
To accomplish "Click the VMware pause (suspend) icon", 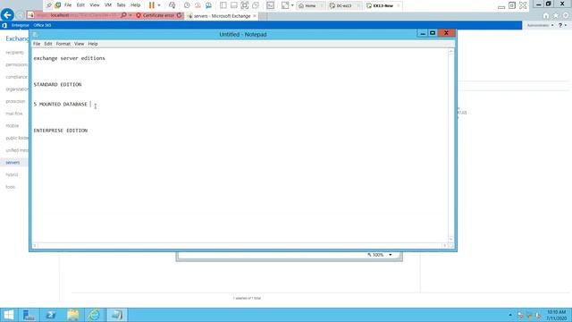I will [x=152, y=5].
